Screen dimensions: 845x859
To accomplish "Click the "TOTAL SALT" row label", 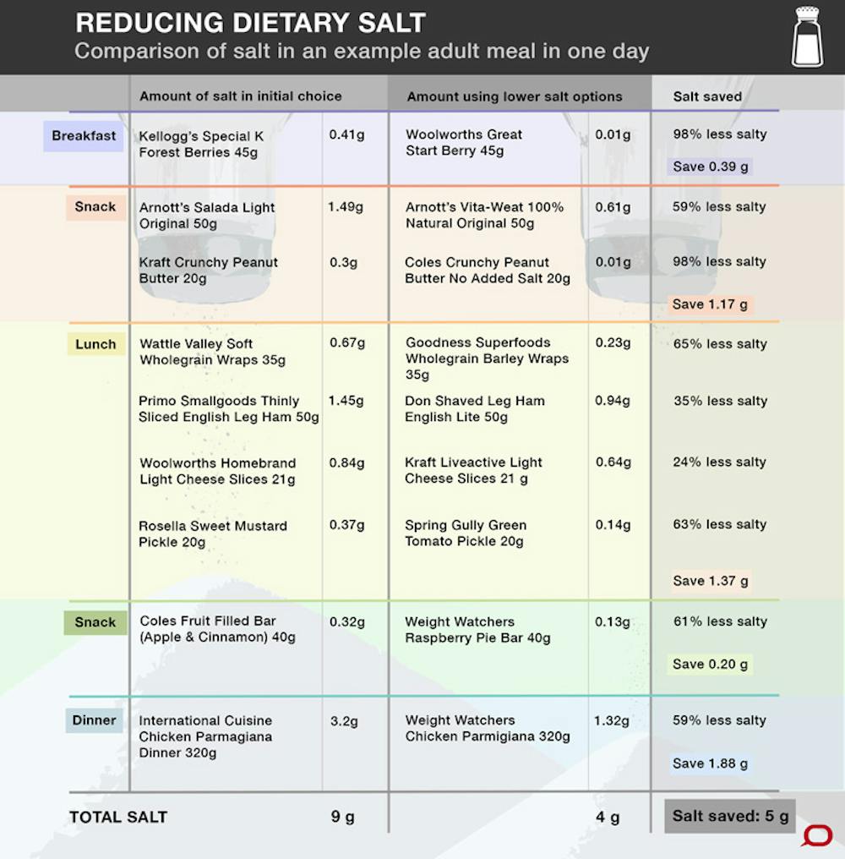I will [118, 817].
